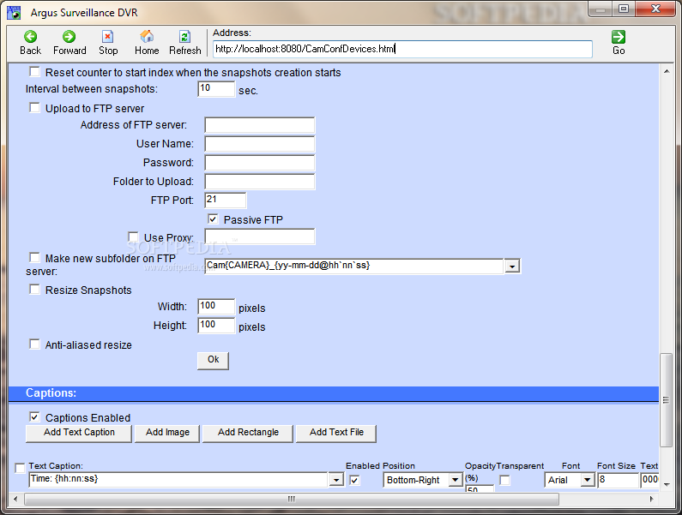The height and width of the screenshot is (515, 682).
Task: Uncheck the Passive FTP checkbox
Action: [213, 219]
